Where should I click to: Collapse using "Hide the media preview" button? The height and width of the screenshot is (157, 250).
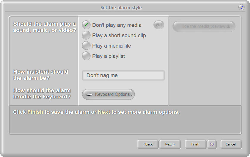pyautogui.click(x=204, y=26)
